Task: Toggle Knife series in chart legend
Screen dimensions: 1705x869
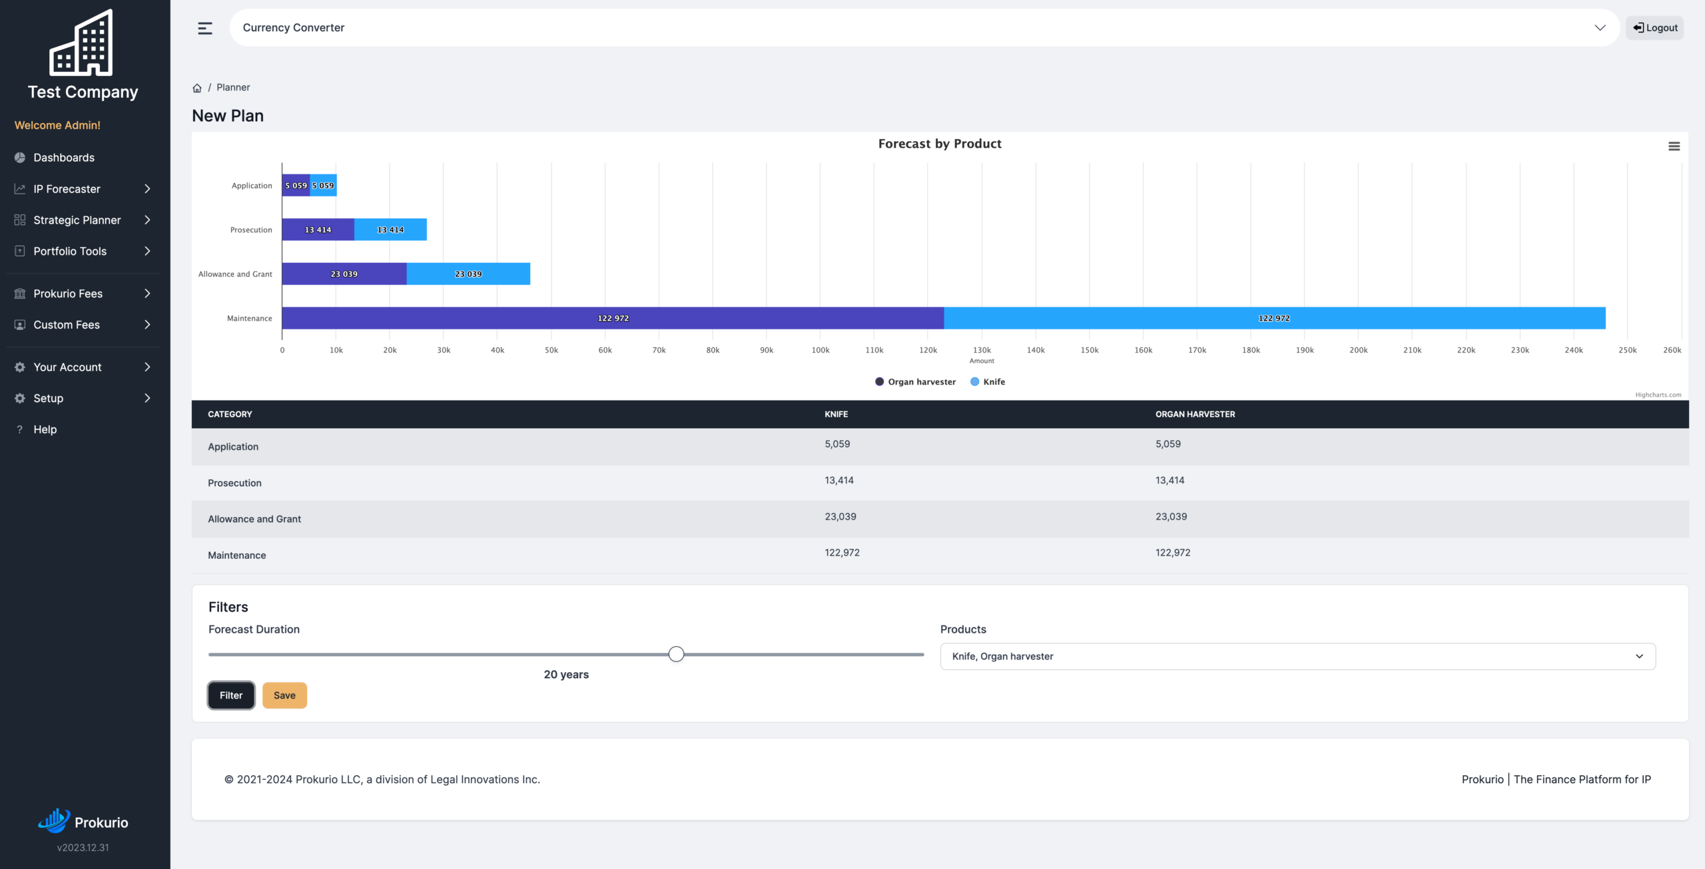Action: (988, 382)
